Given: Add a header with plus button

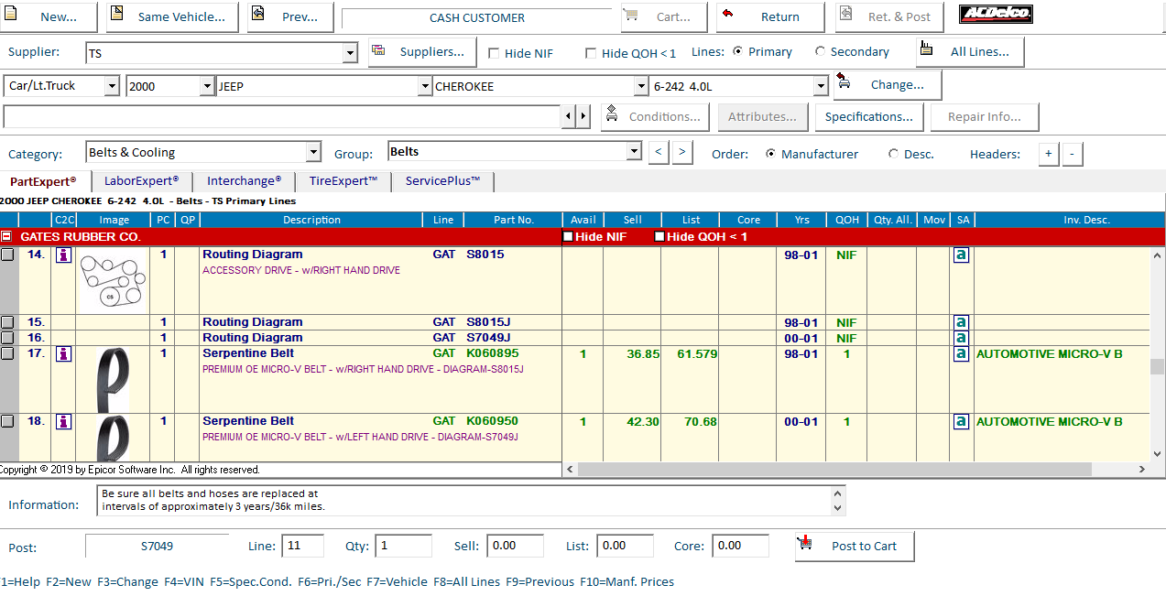Looking at the screenshot, I should (1049, 154).
